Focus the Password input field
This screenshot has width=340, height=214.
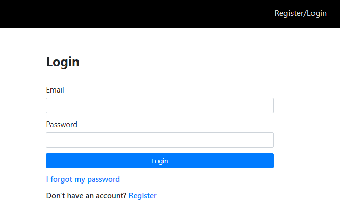point(160,140)
